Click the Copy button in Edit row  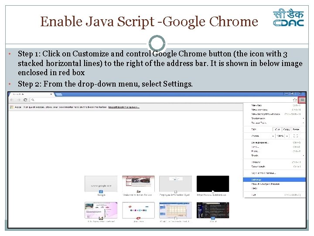point(287,129)
